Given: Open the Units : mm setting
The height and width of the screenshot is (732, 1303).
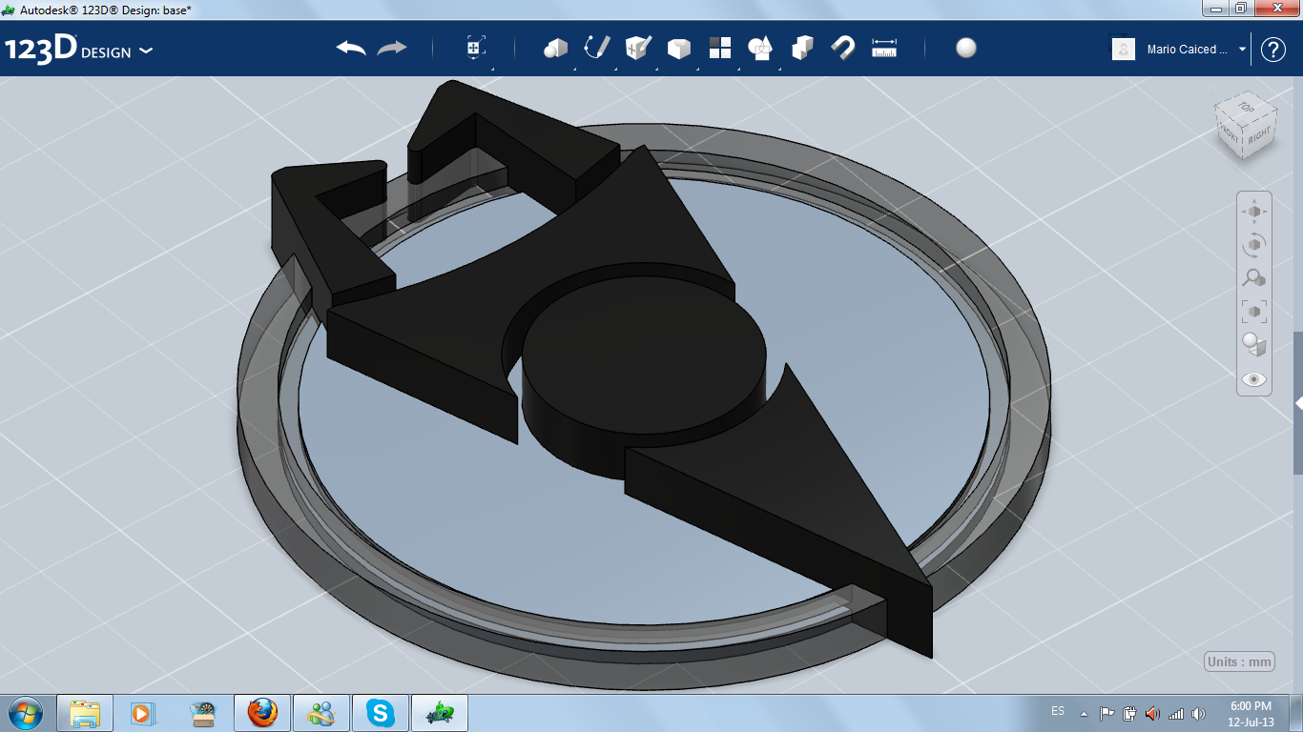Looking at the screenshot, I should (x=1240, y=661).
